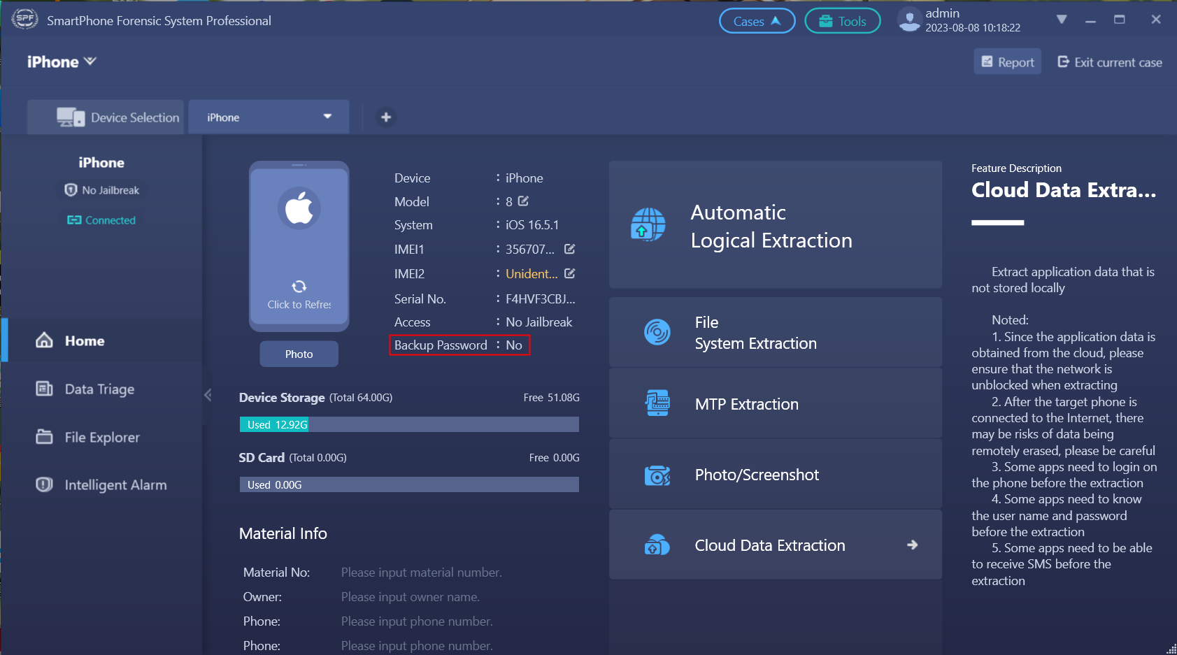Open Cloud Data Extraction

click(776, 545)
